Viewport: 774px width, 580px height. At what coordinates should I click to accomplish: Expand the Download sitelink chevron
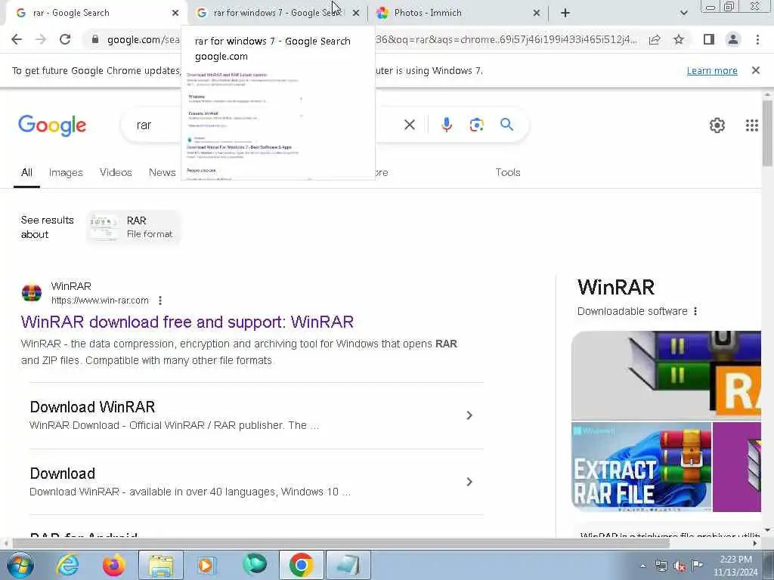click(469, 482)
